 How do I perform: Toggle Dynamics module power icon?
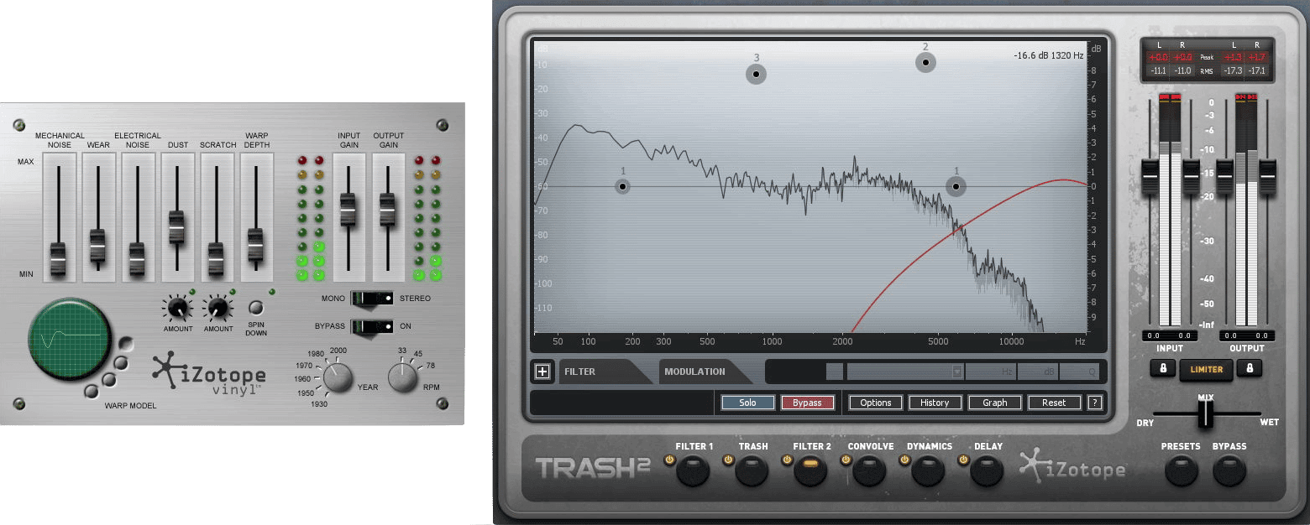[905, 460]
